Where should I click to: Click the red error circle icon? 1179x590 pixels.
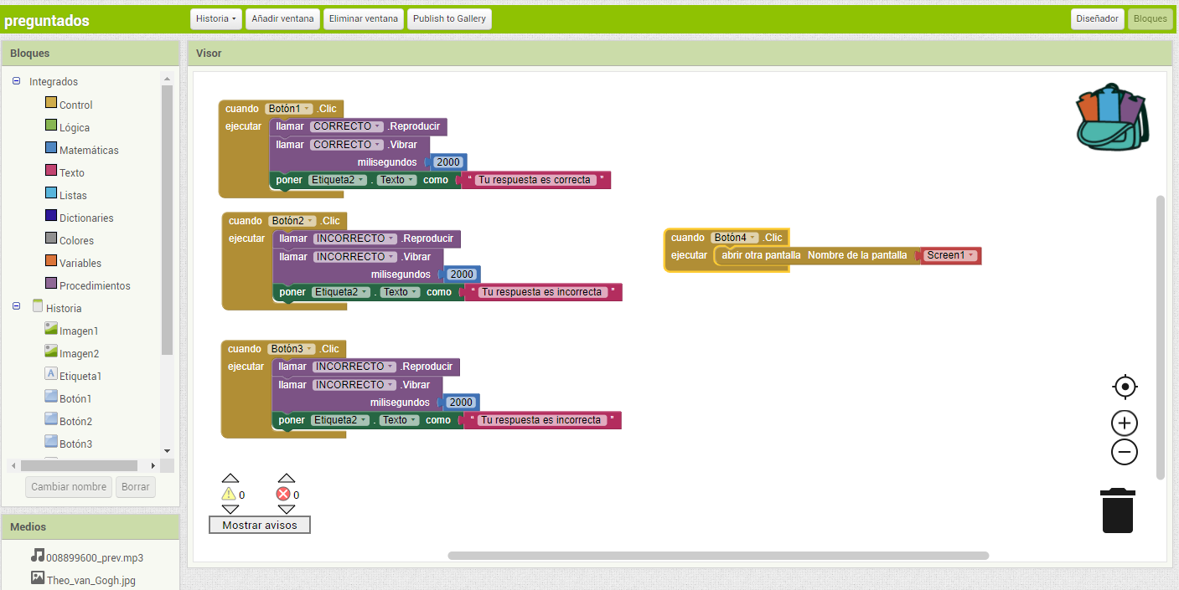click(283, 494)
